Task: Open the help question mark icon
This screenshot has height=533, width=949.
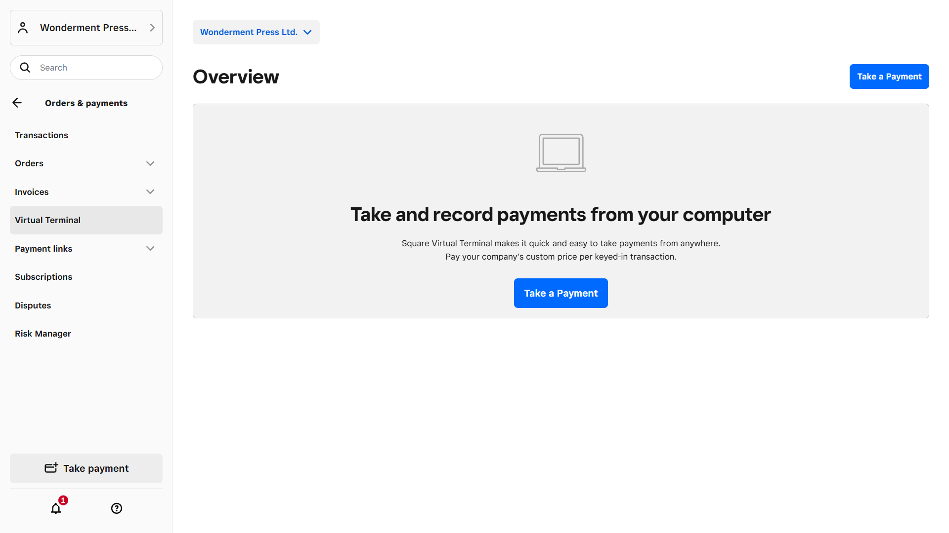Action: pos(117,508)
